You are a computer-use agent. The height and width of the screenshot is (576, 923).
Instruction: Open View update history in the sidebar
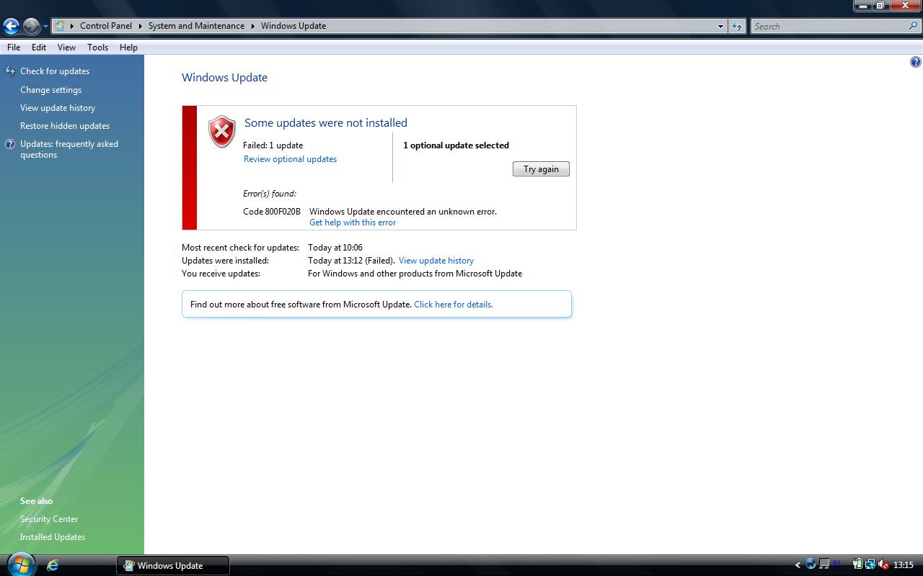tap(58, 108)
